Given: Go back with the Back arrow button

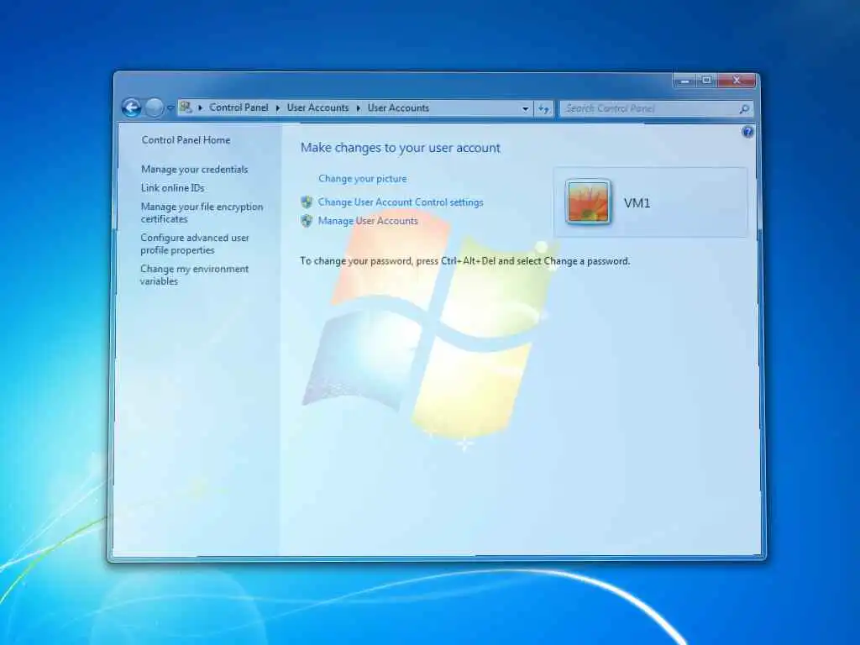Looking at the screenshot, I should [x=131, y=107].
